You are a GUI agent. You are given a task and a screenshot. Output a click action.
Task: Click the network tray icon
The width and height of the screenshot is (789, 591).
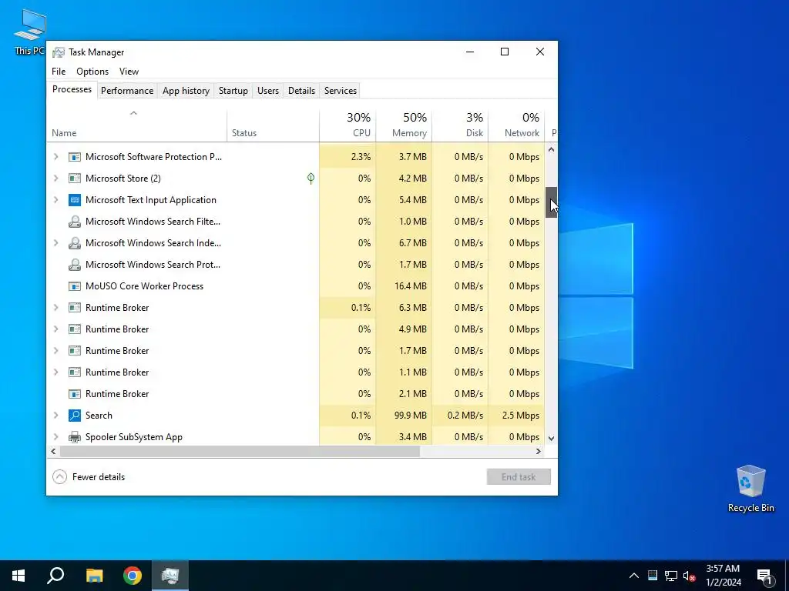(671, 576)
